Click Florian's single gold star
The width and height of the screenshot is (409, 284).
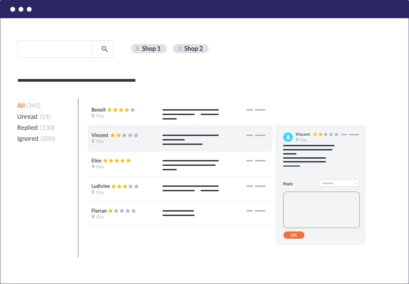pos(110,211)
